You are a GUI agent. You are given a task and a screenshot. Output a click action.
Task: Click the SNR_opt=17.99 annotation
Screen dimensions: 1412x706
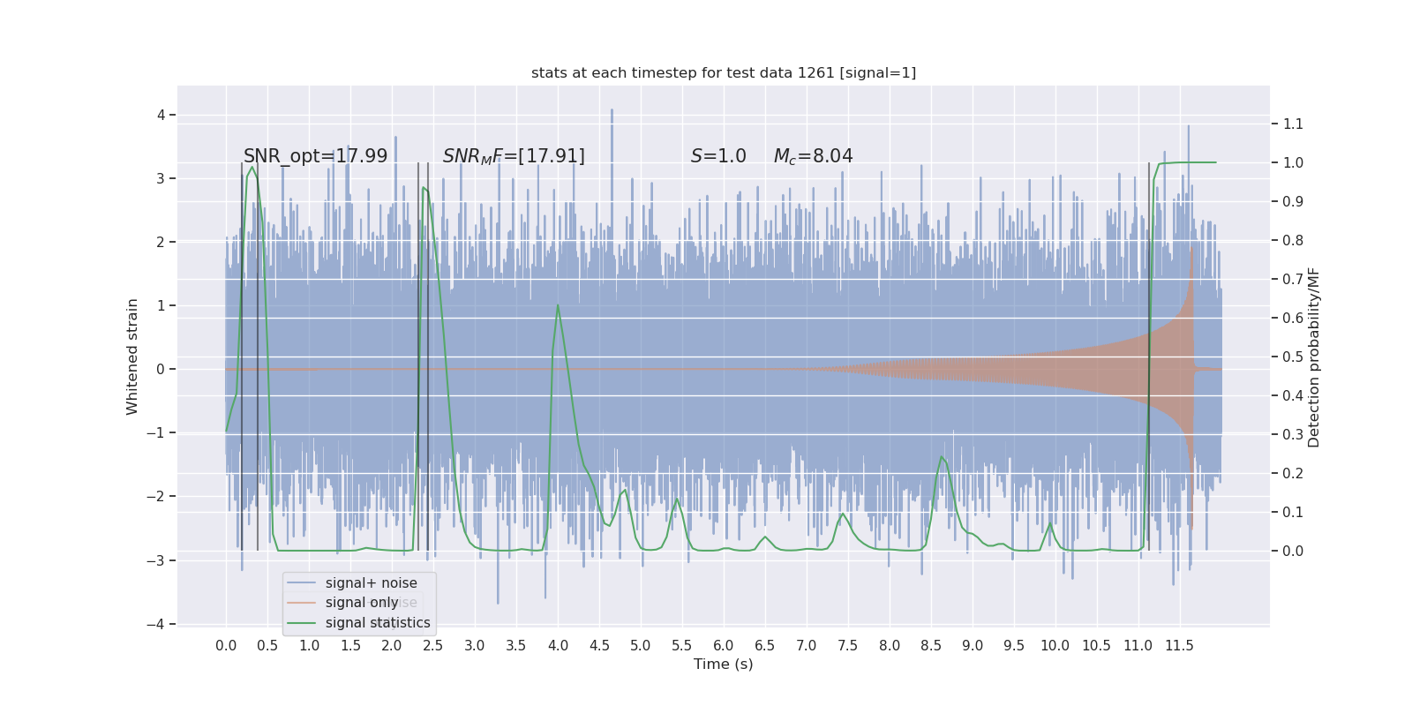pos(316,156)
